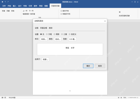This screenshot has height=99, width=140.
Task: Click the 边框和底纹 dialog title
Action: point(39,21)
